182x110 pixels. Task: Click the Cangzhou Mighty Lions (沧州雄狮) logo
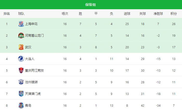coord(21,82)
